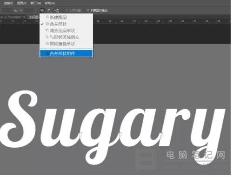Click the height (H) value field

(x=29, y=11)
